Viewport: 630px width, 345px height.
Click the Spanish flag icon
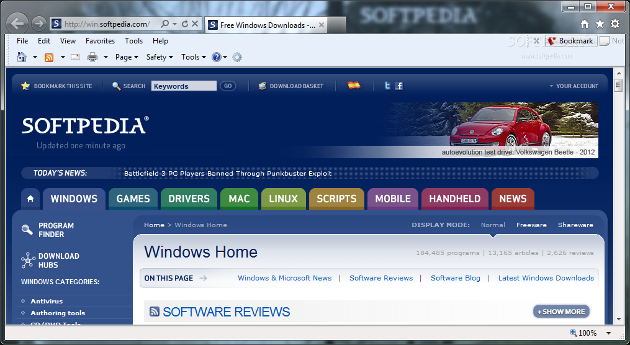point(354,86)
